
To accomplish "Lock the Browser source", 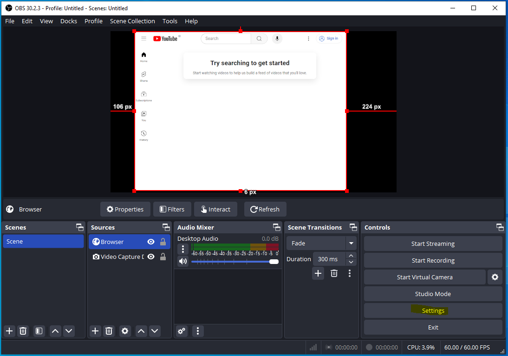I will point(163,242).
